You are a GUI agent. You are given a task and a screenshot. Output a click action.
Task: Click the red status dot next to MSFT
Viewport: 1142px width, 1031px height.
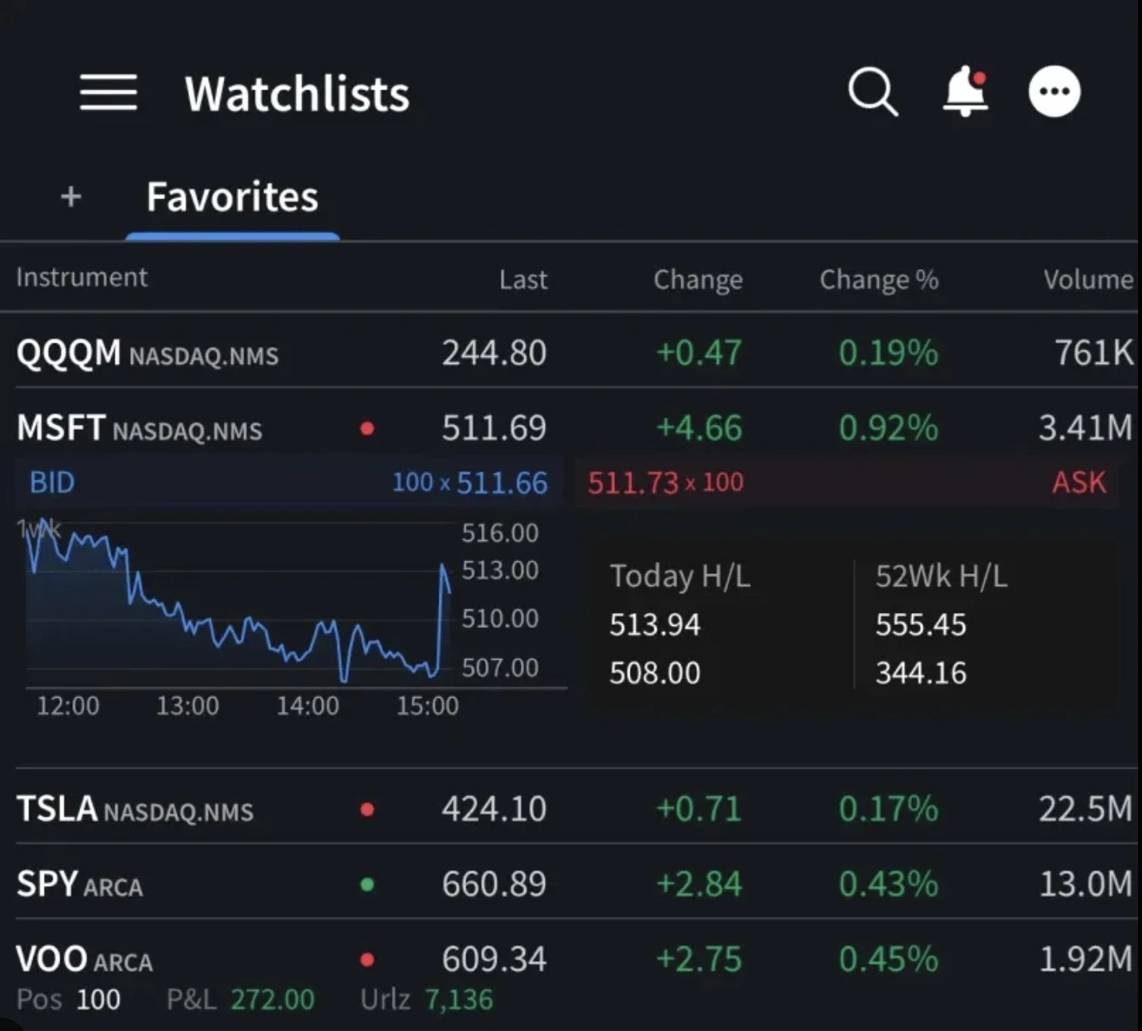tap(366, 427)
